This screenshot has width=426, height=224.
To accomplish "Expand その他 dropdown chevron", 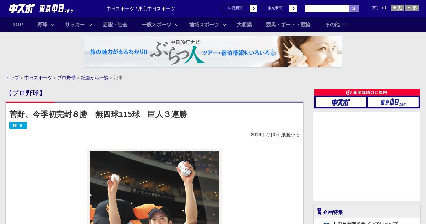I will 345,25.
